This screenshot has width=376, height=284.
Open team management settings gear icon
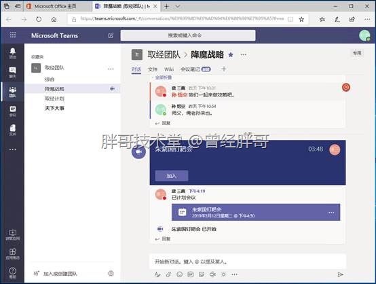(x=111, y=273)
